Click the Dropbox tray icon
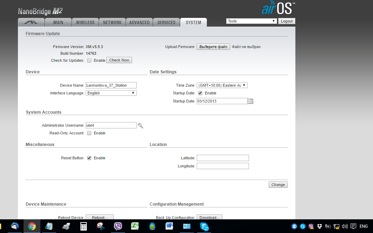 click(319, 226)
